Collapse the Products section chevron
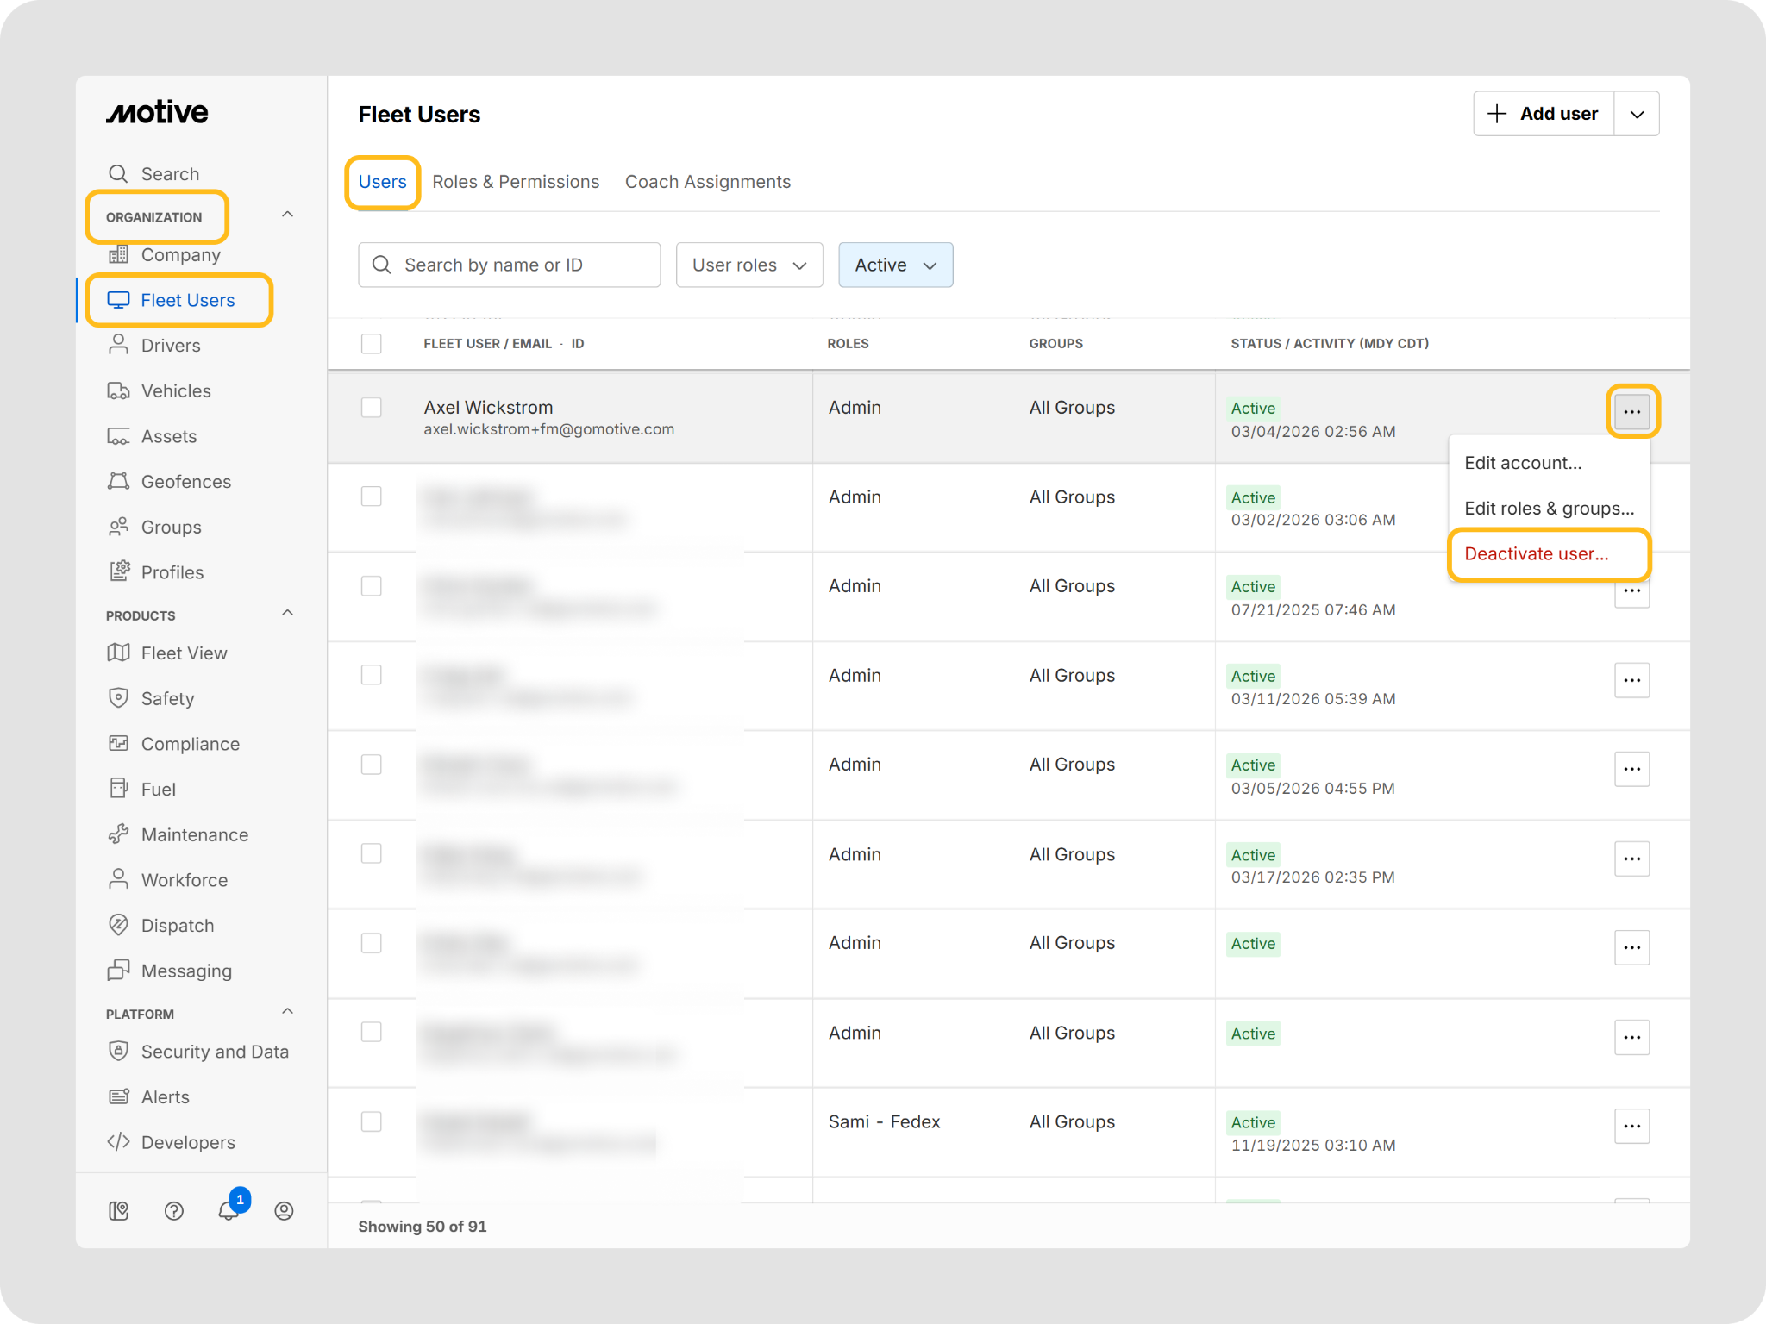1766x1324 pixels. pyautogui.click(x=288, y=613)
